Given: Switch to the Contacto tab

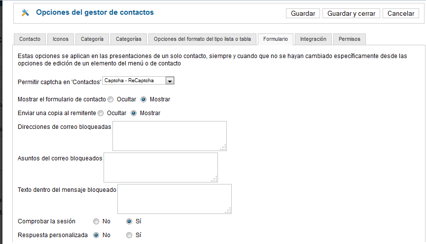Looking at the screenshot, I should click(30, 39).
